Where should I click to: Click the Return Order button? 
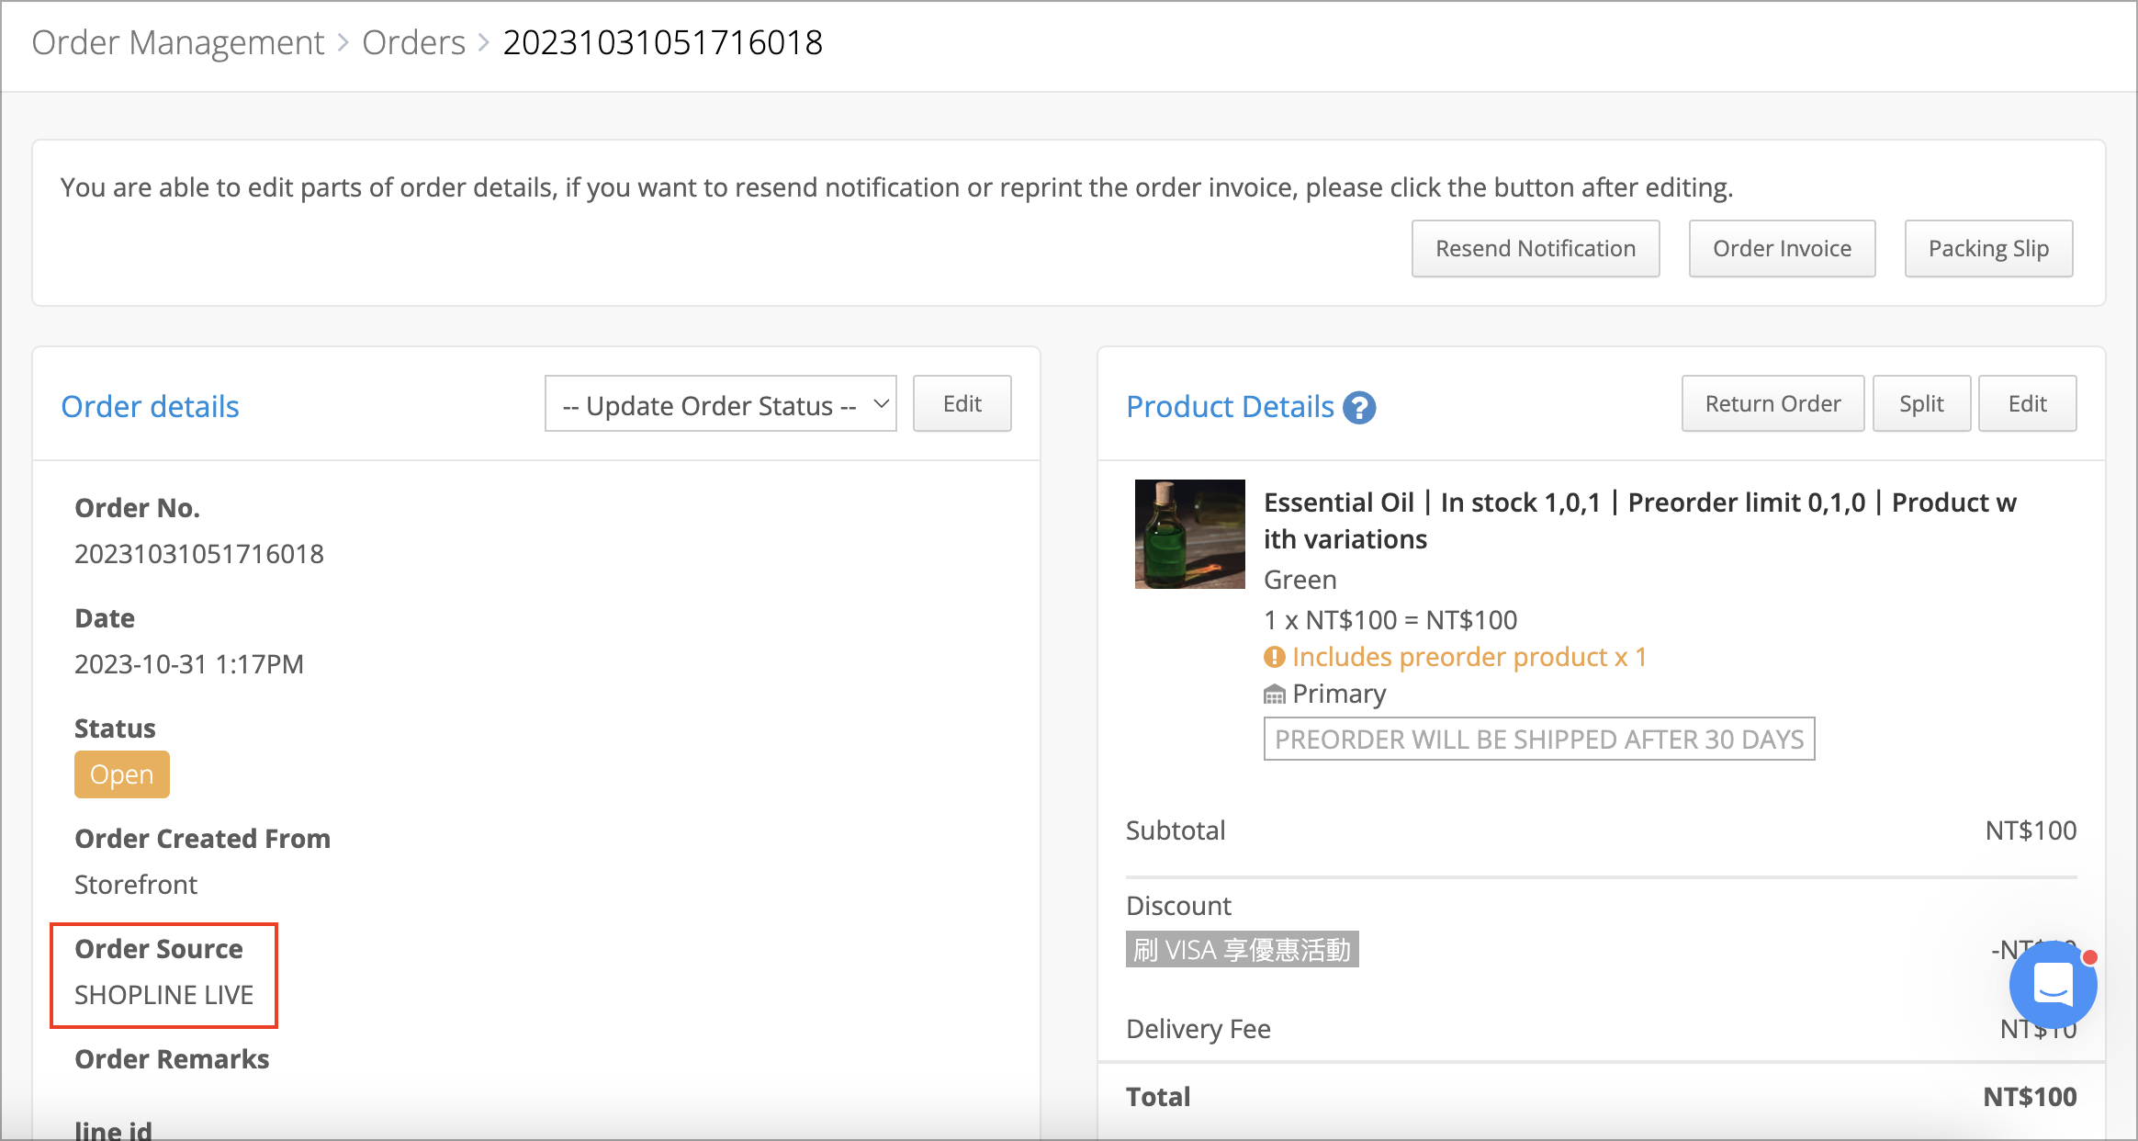point(1772,404)
